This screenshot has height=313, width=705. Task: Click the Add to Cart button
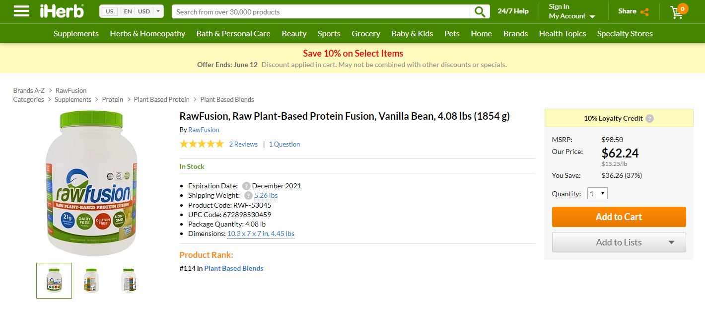click(x=619, y=217)
